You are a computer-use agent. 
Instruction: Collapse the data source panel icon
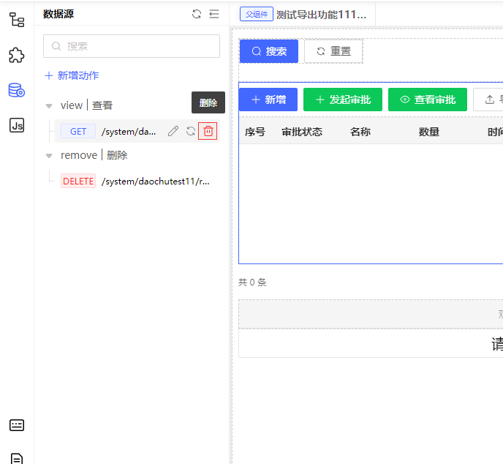(214, 14)
